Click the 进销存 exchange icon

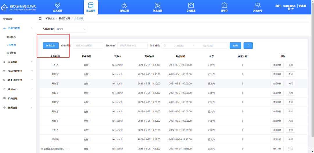click(224, 5)
